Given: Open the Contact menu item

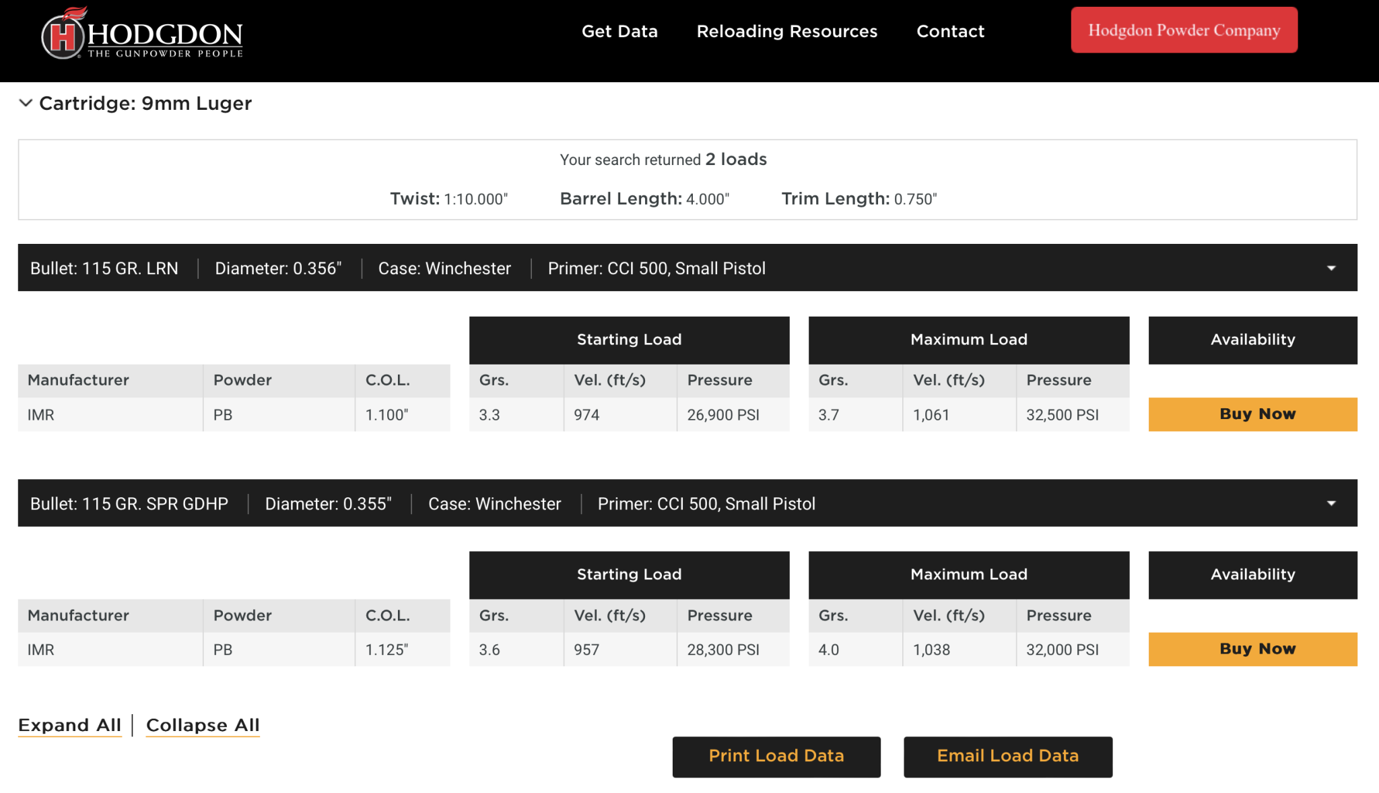Looking at the screenshot, I should 950,31.
